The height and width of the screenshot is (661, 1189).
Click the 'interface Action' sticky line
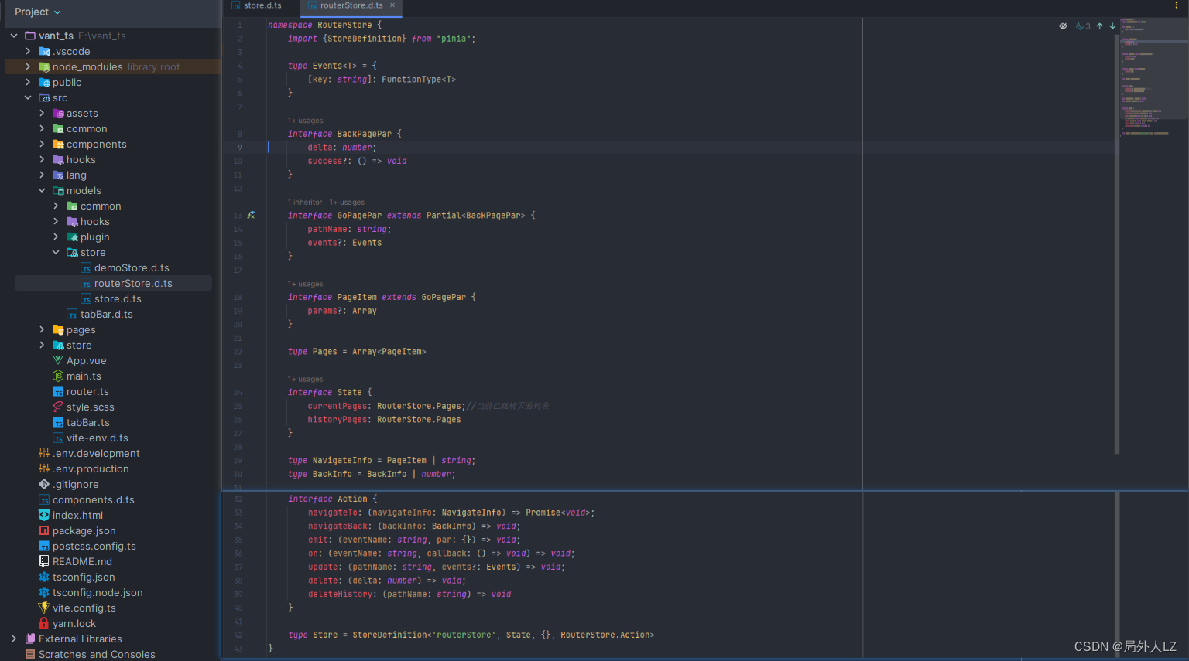(333, 499)
